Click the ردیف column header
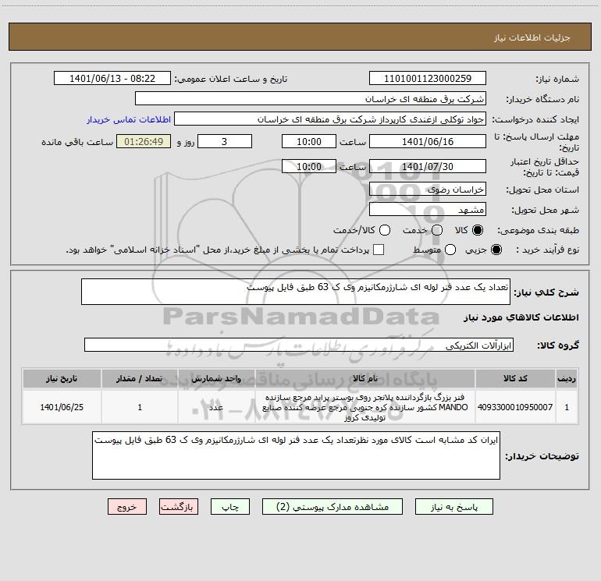Viewport: 601px width, 581px height. tap(567, 378)
